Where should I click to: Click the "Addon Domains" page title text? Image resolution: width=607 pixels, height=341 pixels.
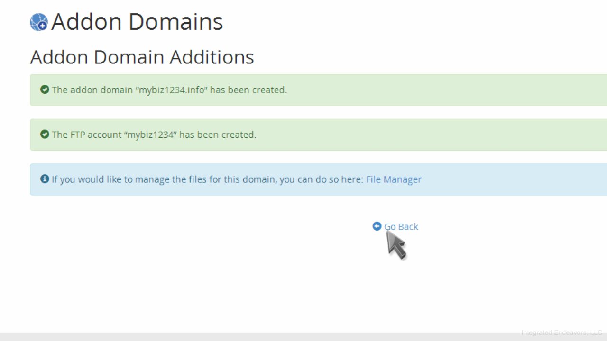tap(137, 22)
